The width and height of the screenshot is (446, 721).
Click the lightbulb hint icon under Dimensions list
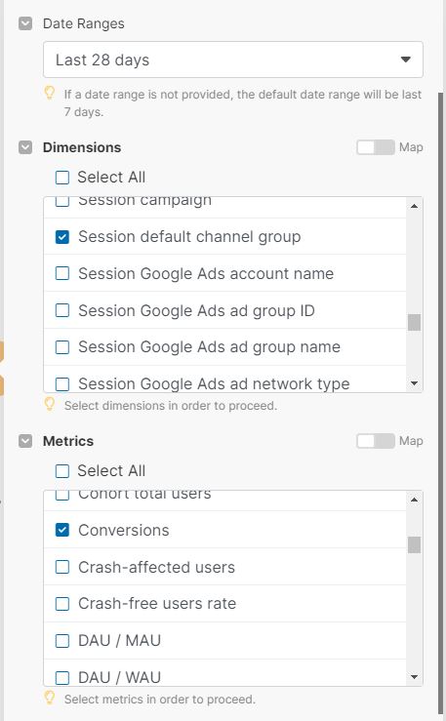(49, 405)
